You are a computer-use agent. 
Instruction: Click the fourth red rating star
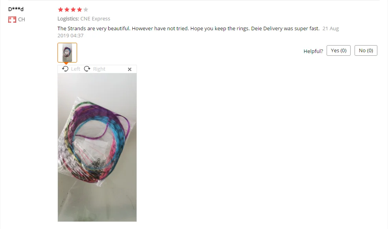(79, 10)
